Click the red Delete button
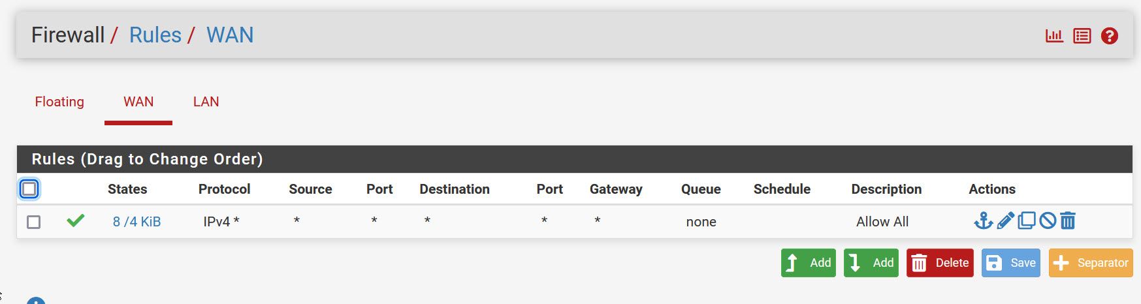1141x304 pixels. [940, 263]
